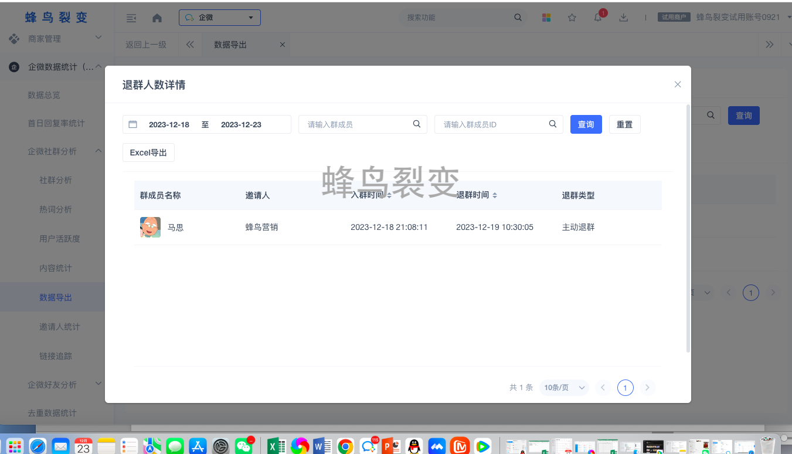Click the 查询 button in the dialog

(586, 124)
